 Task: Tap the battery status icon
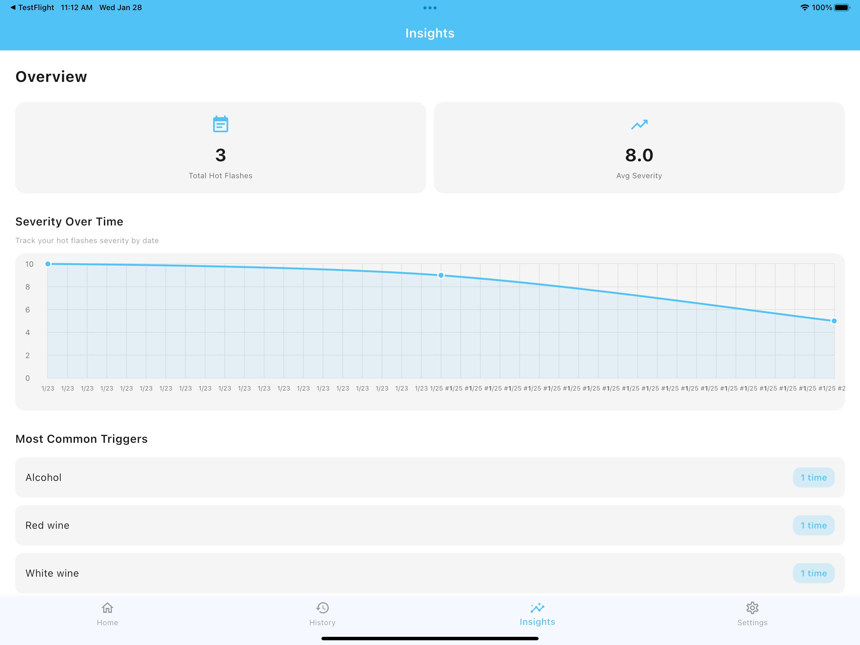pyautogui.click(x=842, y=7)
